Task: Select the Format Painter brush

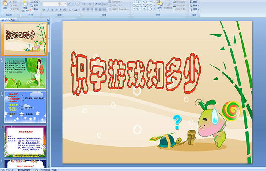Action: 11,9
